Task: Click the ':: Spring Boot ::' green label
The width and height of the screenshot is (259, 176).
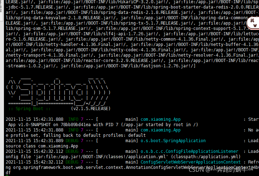Action: (x=29, y=109)
